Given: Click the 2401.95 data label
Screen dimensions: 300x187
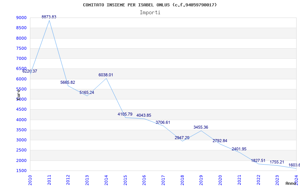Looking at the screenshot, I should coord(239,149).
